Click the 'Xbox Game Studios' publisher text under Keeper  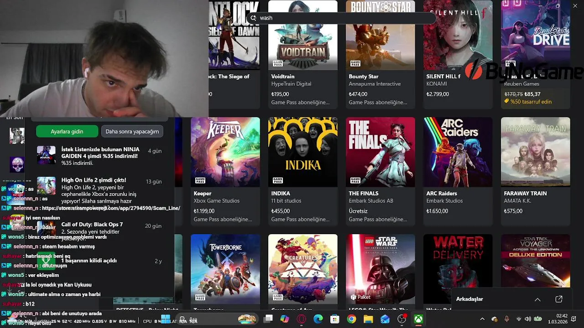tap(216, 201)
